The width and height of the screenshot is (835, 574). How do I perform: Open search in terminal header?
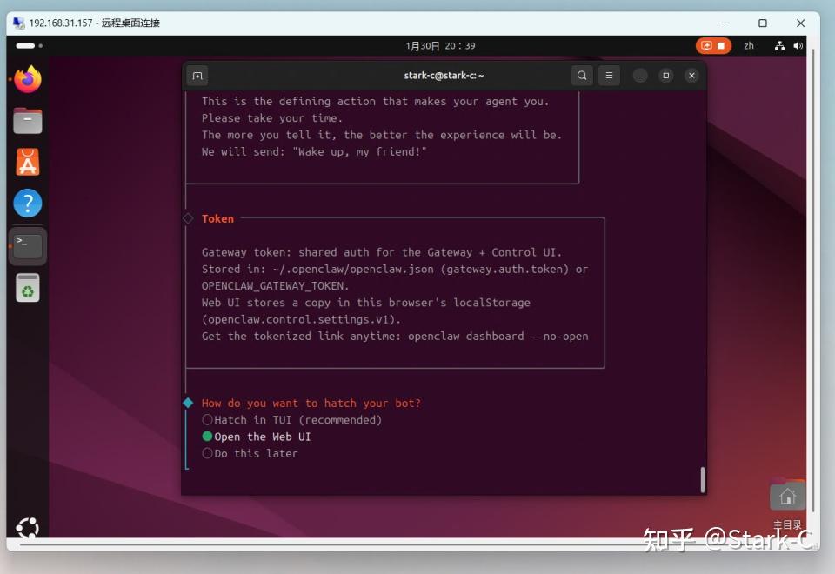click(582, 76)
